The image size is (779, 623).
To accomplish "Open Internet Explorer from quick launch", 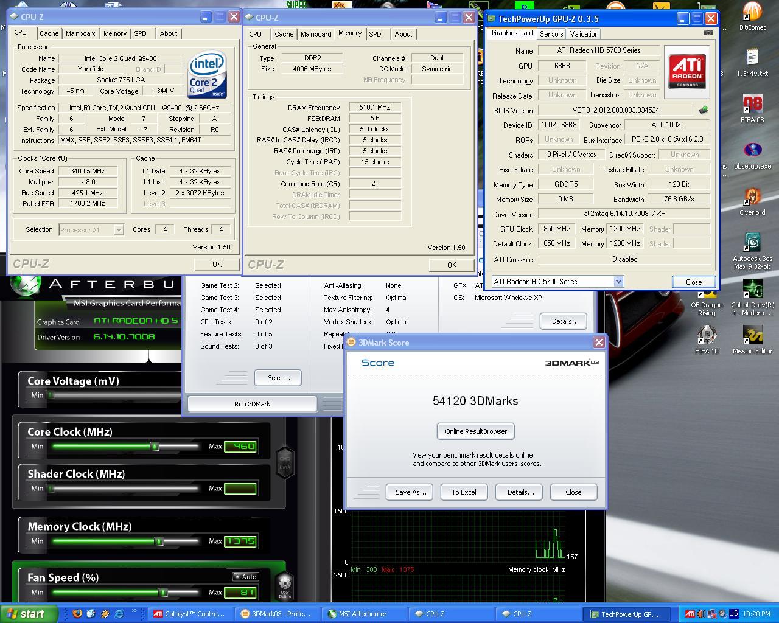I will (x=119, y=614).
